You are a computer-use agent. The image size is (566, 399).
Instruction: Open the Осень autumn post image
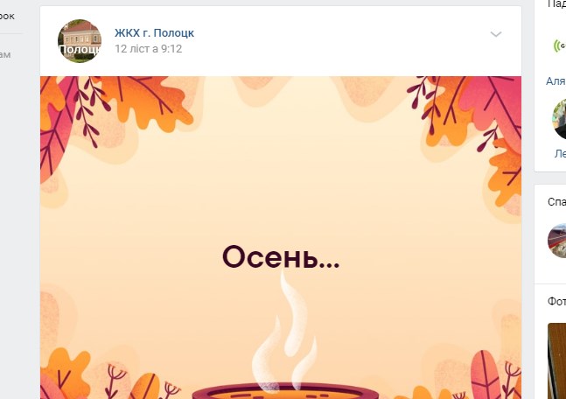click(281, 237)
